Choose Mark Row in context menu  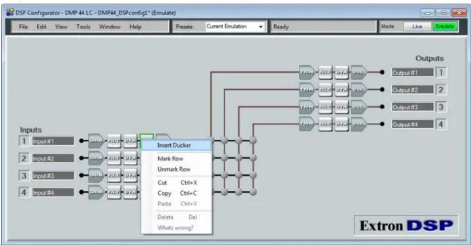tap(177, 158)
